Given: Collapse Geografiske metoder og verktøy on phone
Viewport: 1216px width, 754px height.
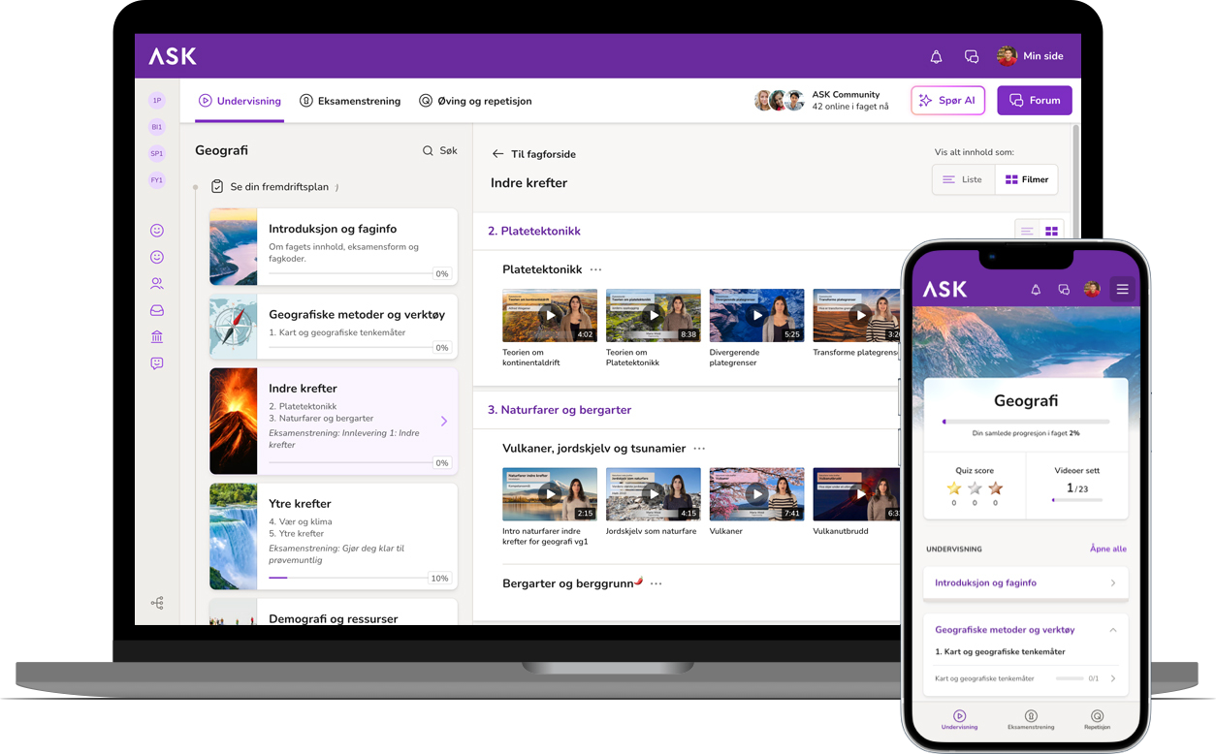Looking at the screenshot, I should click(1112, 630).
